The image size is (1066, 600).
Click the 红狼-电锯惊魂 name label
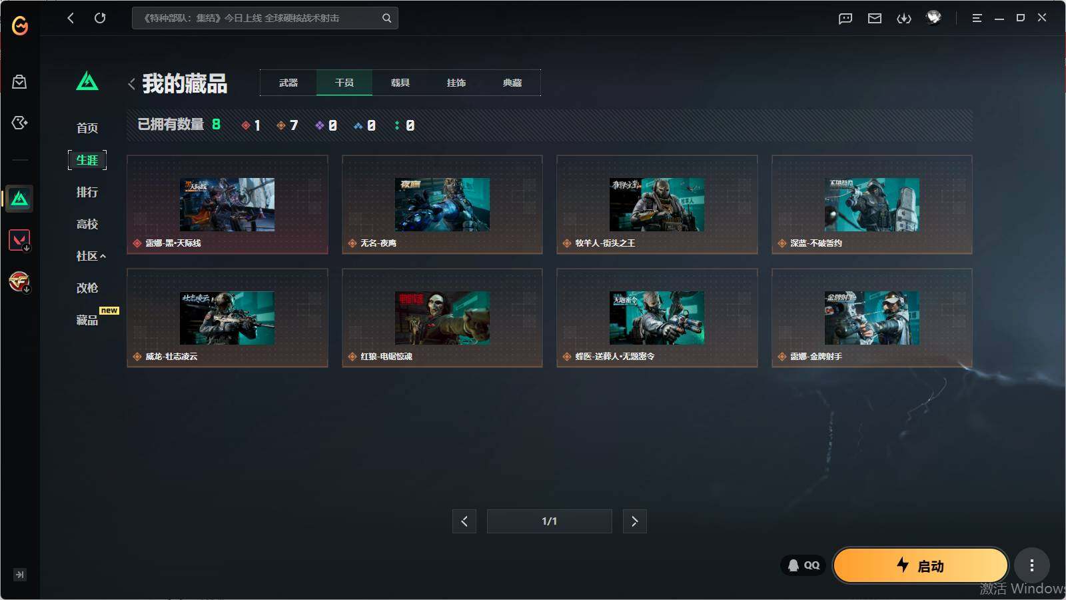(386, 357)
